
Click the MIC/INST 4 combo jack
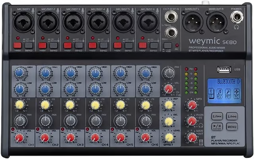98,22
